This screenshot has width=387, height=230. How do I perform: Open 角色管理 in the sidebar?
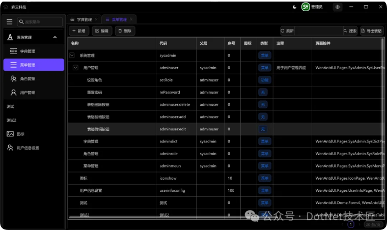[34, 79]
